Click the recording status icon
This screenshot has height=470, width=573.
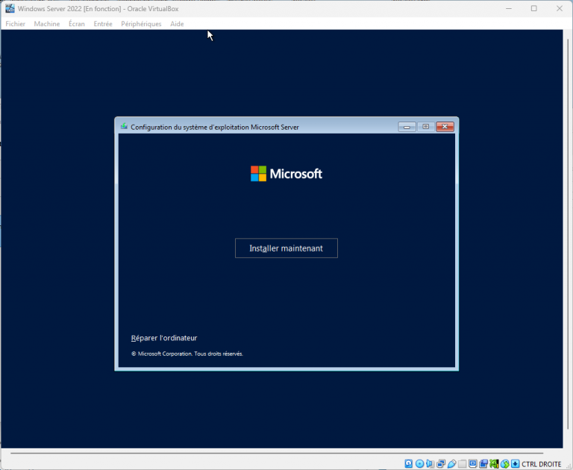coord(483,463)
